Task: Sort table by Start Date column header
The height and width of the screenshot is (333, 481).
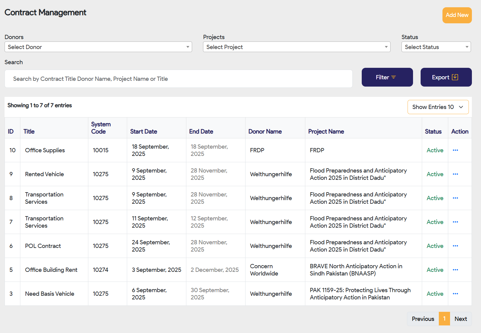Action: point(144,131)
